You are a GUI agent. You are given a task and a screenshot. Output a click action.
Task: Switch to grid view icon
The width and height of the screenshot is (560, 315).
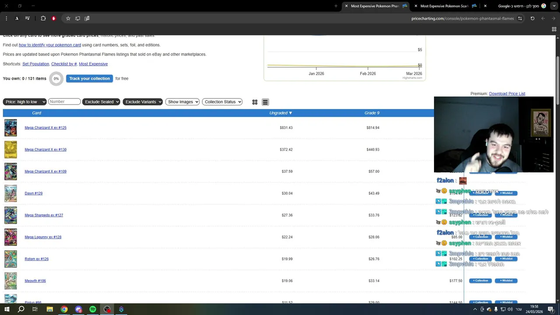255,102
